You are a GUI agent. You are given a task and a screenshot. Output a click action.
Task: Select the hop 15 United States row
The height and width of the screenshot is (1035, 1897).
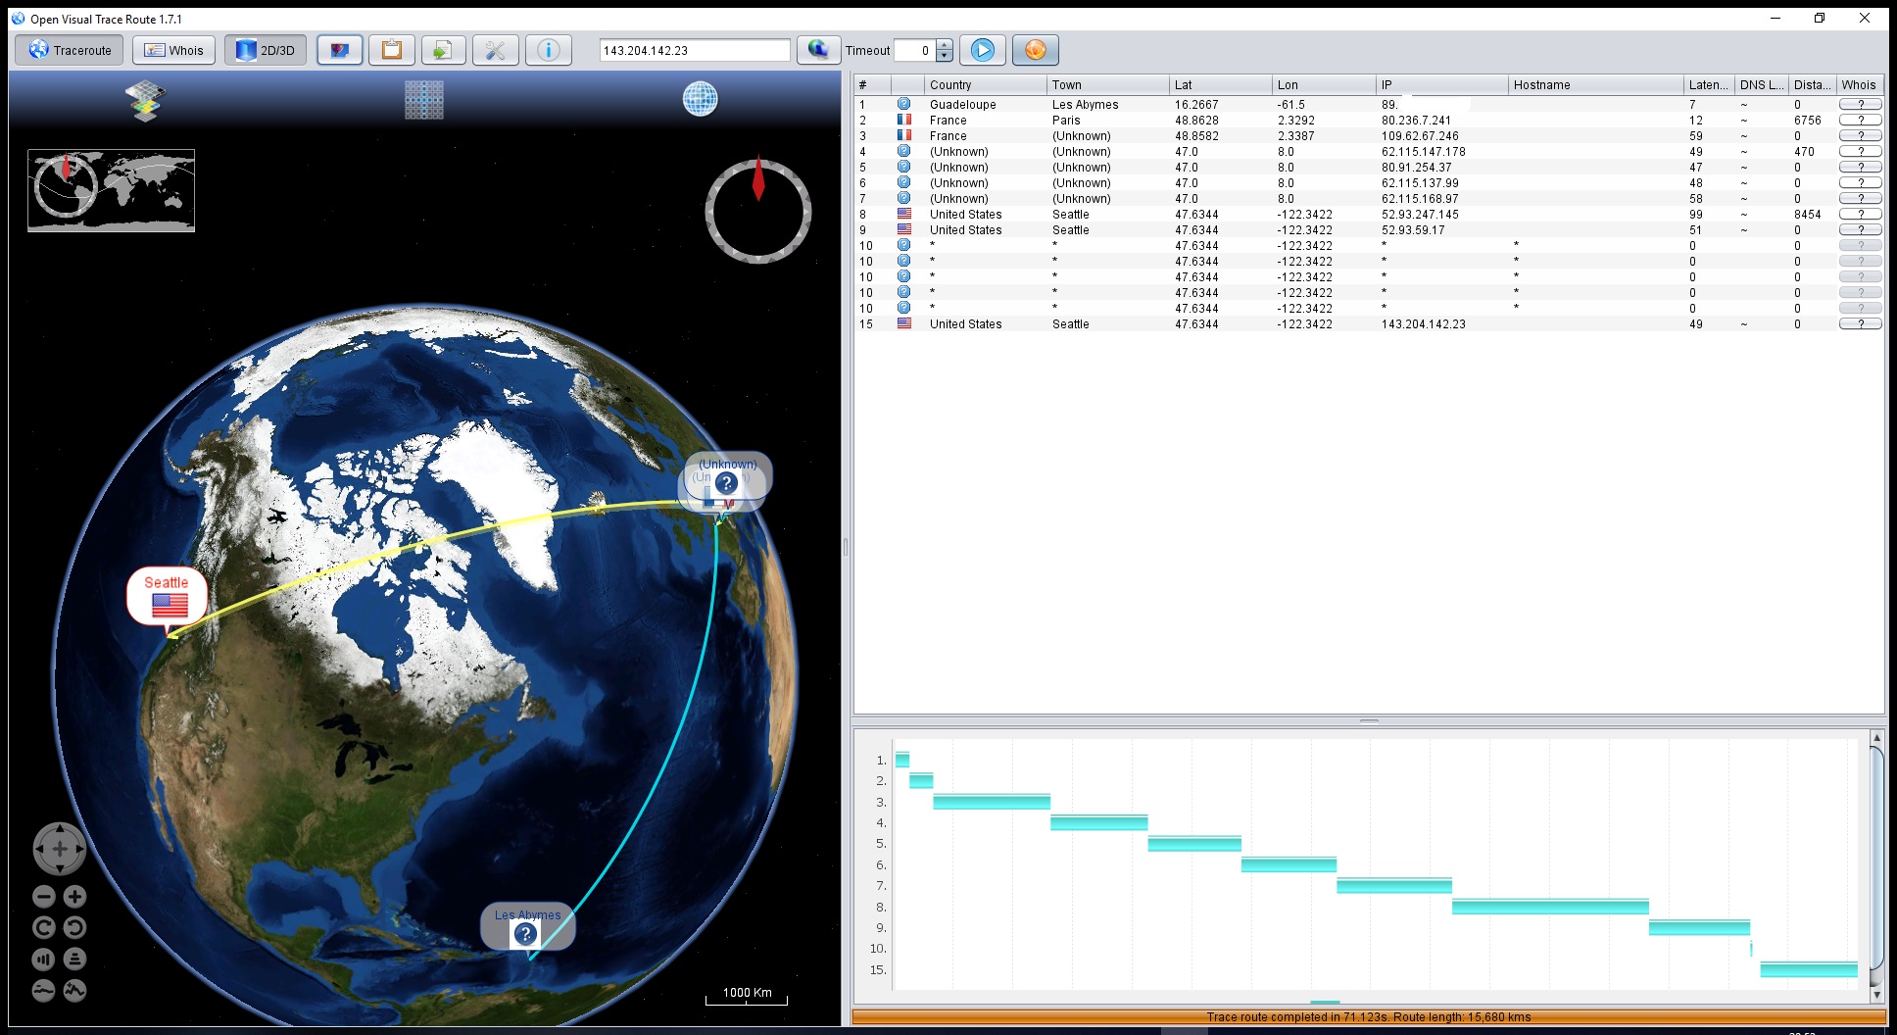(1369, 324)
